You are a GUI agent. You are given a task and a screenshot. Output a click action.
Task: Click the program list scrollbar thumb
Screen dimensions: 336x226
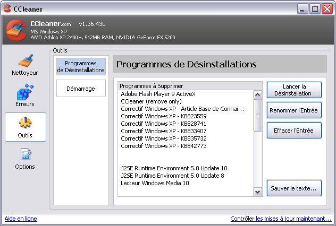[257, 115]
